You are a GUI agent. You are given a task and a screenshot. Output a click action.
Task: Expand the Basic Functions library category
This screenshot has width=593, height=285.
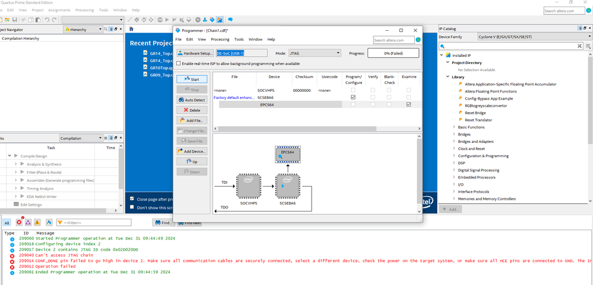(x=455, y=127)
